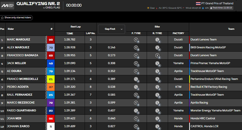Open the Gap First dropdown
Image resolution: width=242 pixels, height=130 pixels.
(112, 29)
